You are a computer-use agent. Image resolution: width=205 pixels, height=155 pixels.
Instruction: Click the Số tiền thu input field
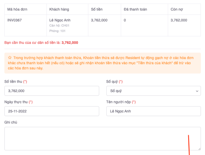(x=52, y=91)
